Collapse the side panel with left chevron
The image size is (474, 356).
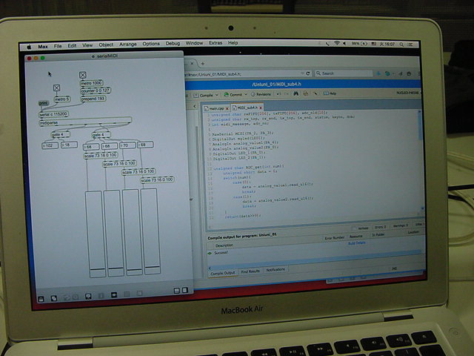click(x=195, y=106)
